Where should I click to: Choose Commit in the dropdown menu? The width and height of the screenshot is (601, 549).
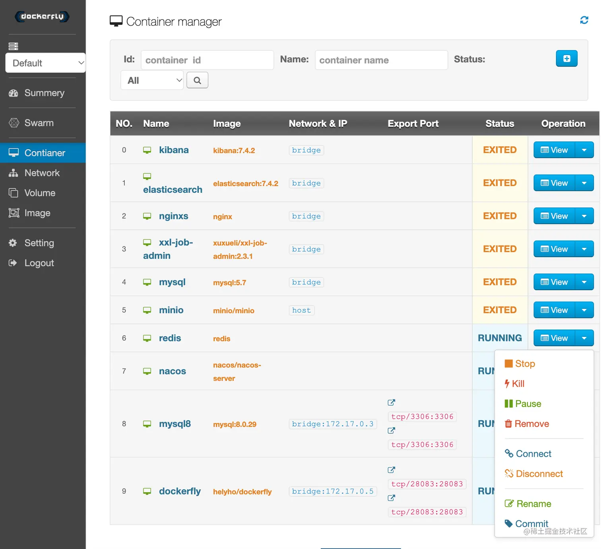point(526,524)
